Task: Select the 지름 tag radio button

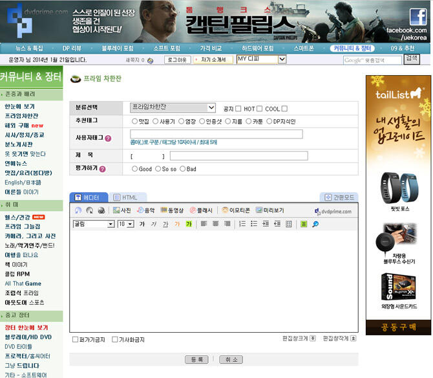Action: (x=228, y=121)
